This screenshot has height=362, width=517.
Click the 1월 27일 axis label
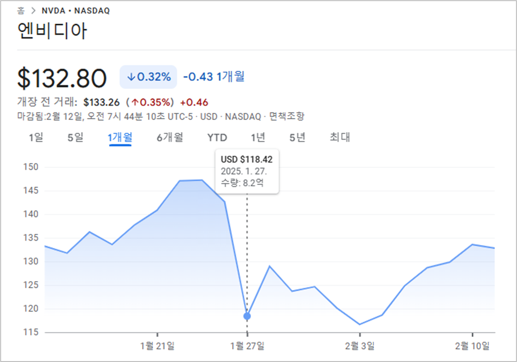tap(247, 346)
